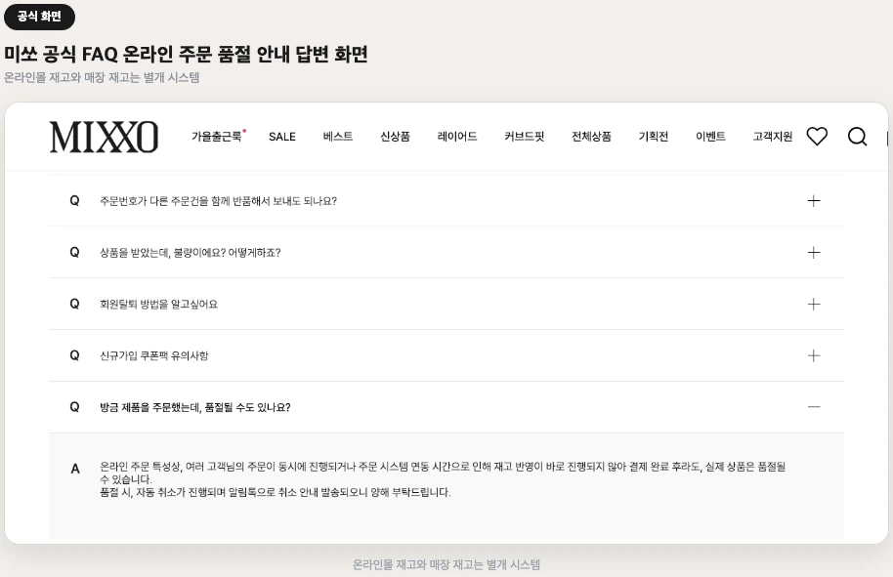
Task: Open the SALE menu
Action: 282,137
